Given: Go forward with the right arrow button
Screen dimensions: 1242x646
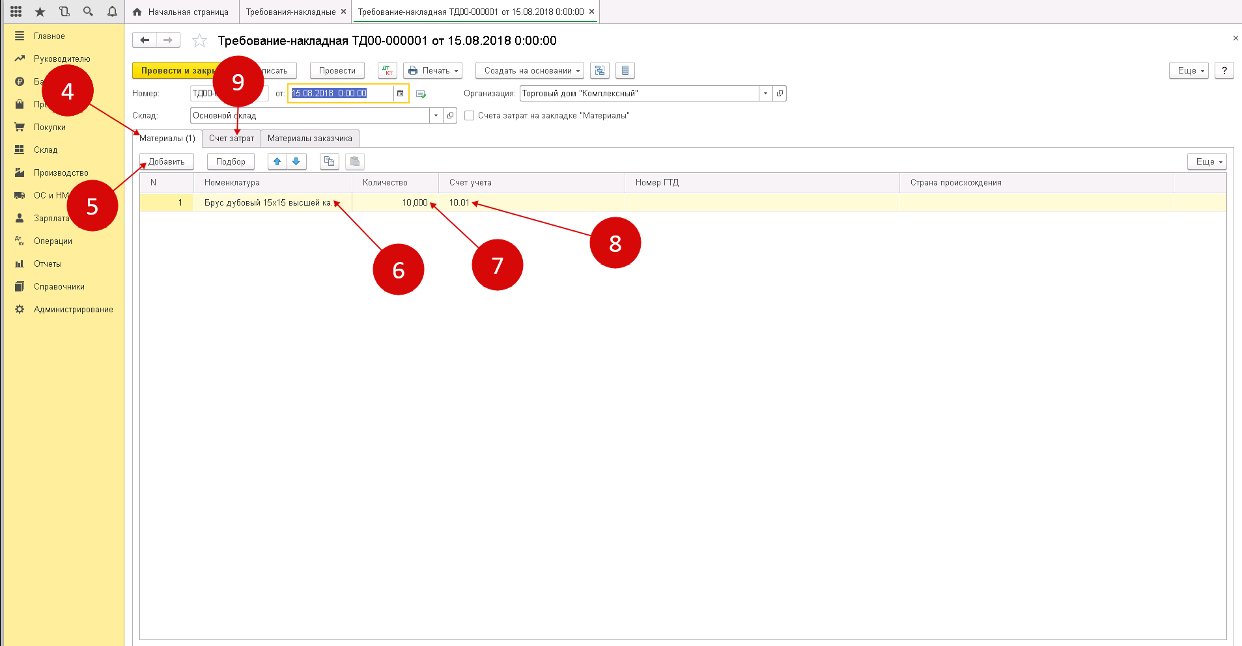Looking at the screenshot, I should (168, 40).
